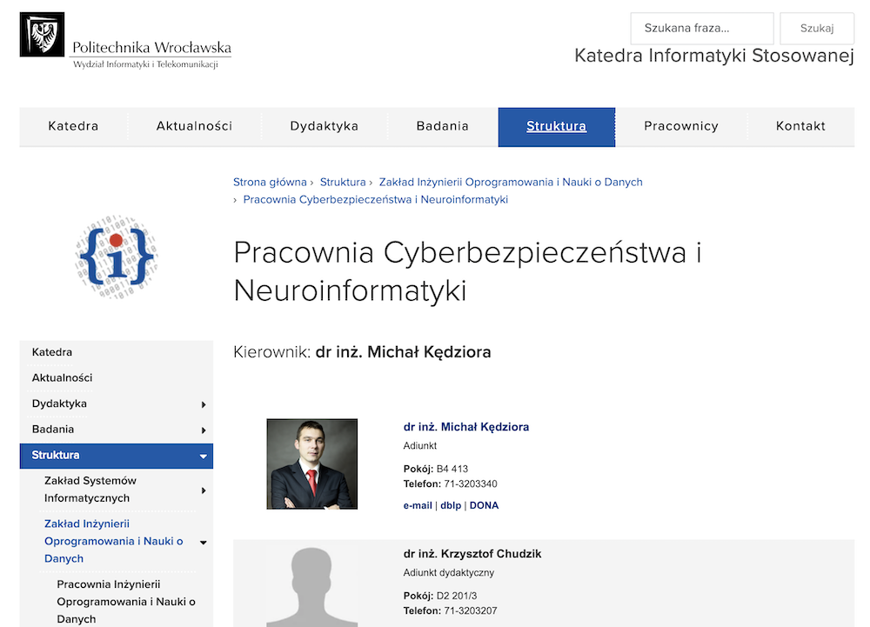Click the 'Kierownik: dr inż. Michał Kędziora' heading
870x627 pixels.
pyautogui.click(x=362, y=352)
